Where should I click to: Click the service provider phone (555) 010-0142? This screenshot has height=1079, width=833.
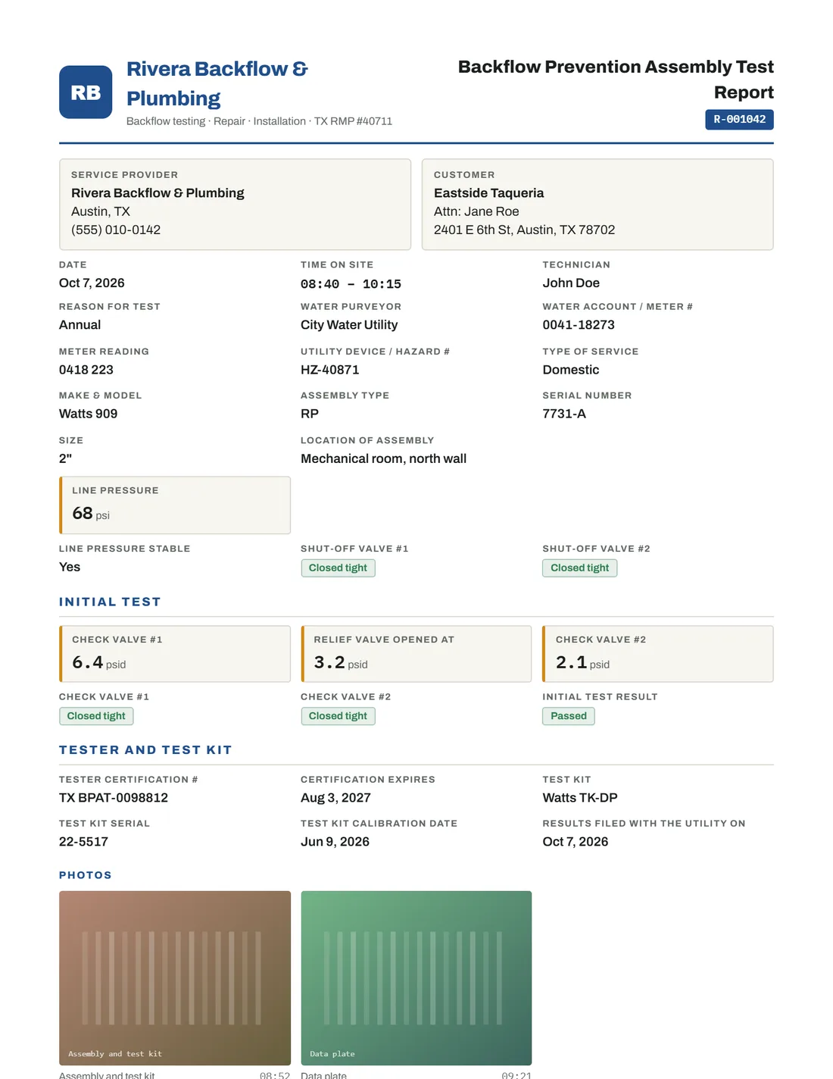[x=116, y=230]
